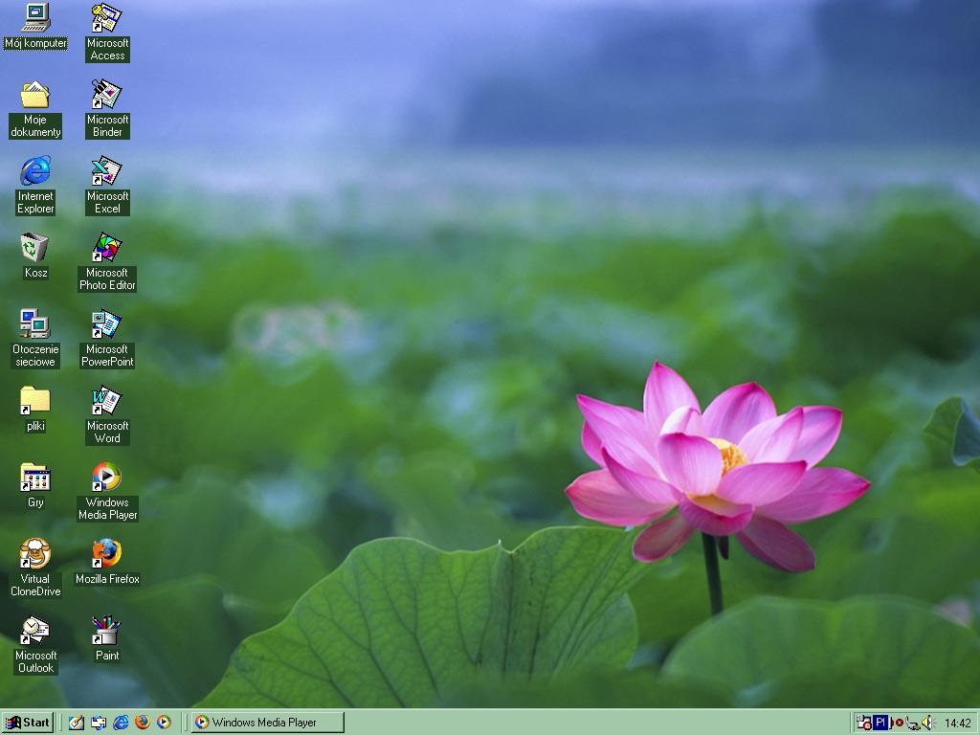Click the 14:42 taskbar clock
The width and height of the screenshot is (980, 735).
[x=957, y=724]
